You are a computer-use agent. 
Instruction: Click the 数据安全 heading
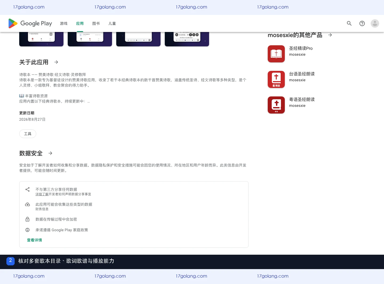(31, 153)
